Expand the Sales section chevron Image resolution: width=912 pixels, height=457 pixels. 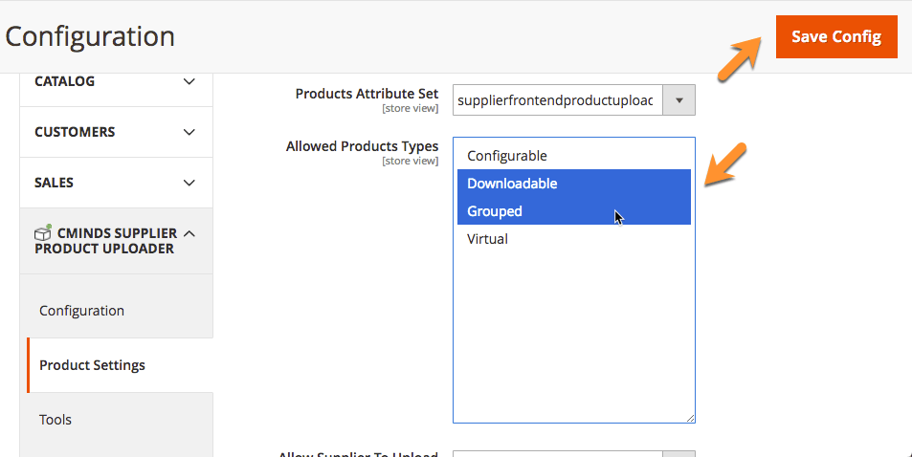[x=189, y=183]
